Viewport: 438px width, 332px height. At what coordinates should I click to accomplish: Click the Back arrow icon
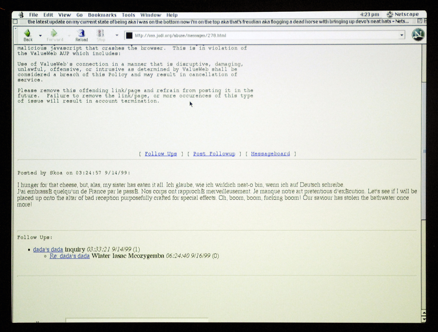point(27,33)
